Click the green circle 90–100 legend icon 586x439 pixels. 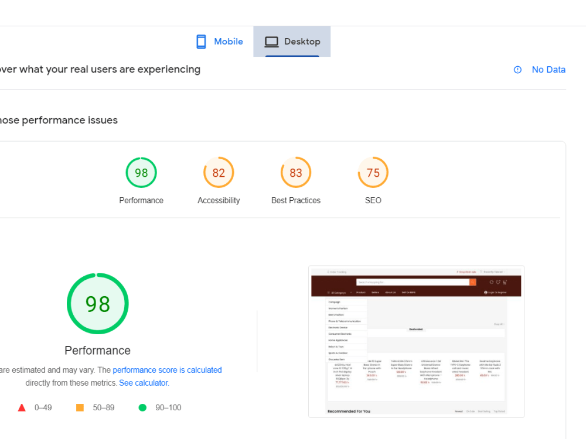(x=142, y=407)
